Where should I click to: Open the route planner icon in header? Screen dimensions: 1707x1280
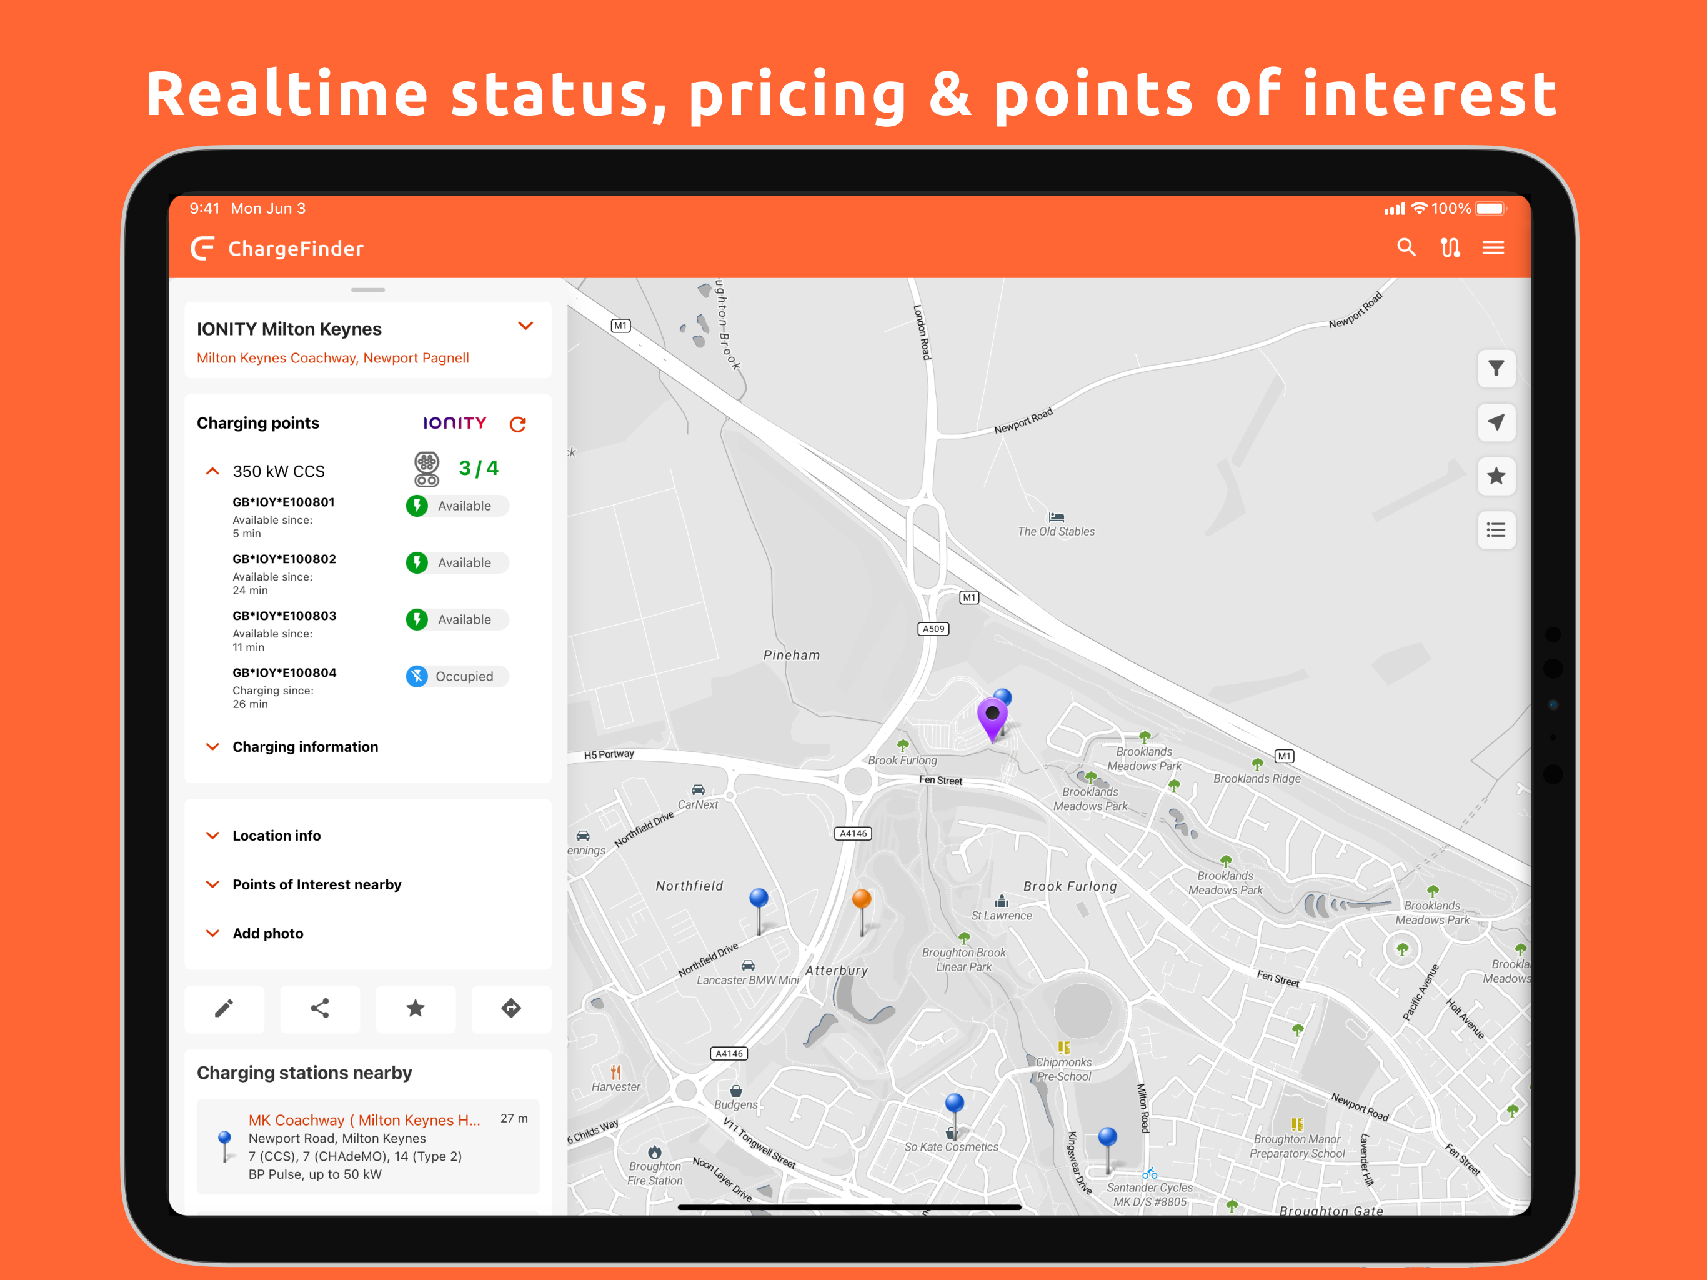pyautogui.click(x=1450, y=248)
